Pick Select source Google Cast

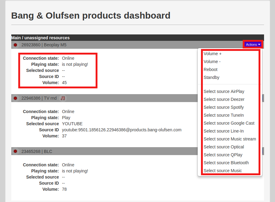pos(229,123)
